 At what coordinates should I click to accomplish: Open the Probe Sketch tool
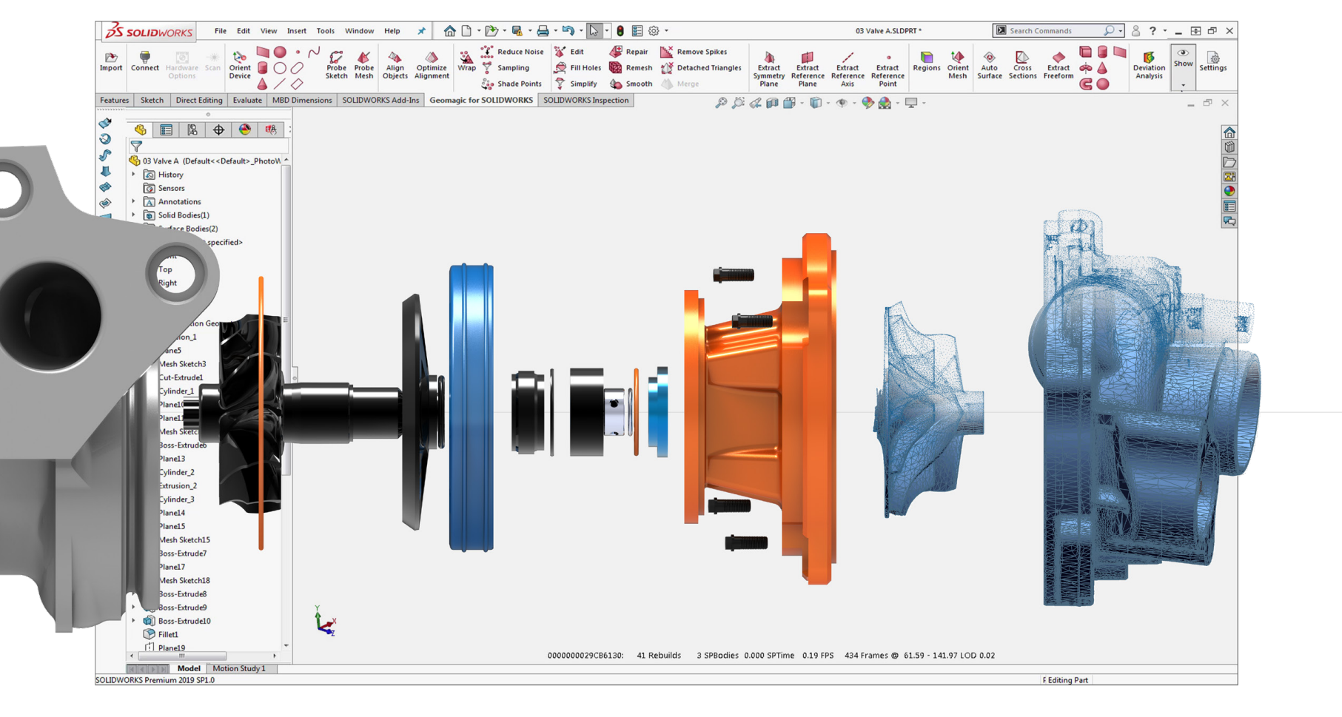click(336, 65)
